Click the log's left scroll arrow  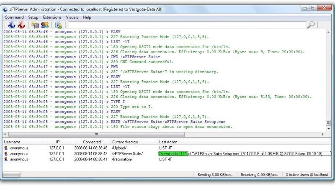pyautogui.click(x=5, y=135)
